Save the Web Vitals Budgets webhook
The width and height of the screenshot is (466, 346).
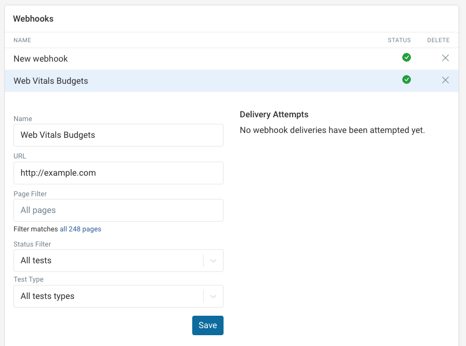[x=207, y=325]
